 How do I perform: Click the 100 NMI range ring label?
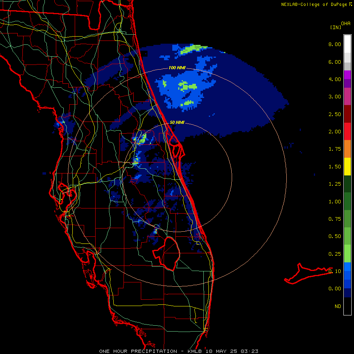pos(177,68)
